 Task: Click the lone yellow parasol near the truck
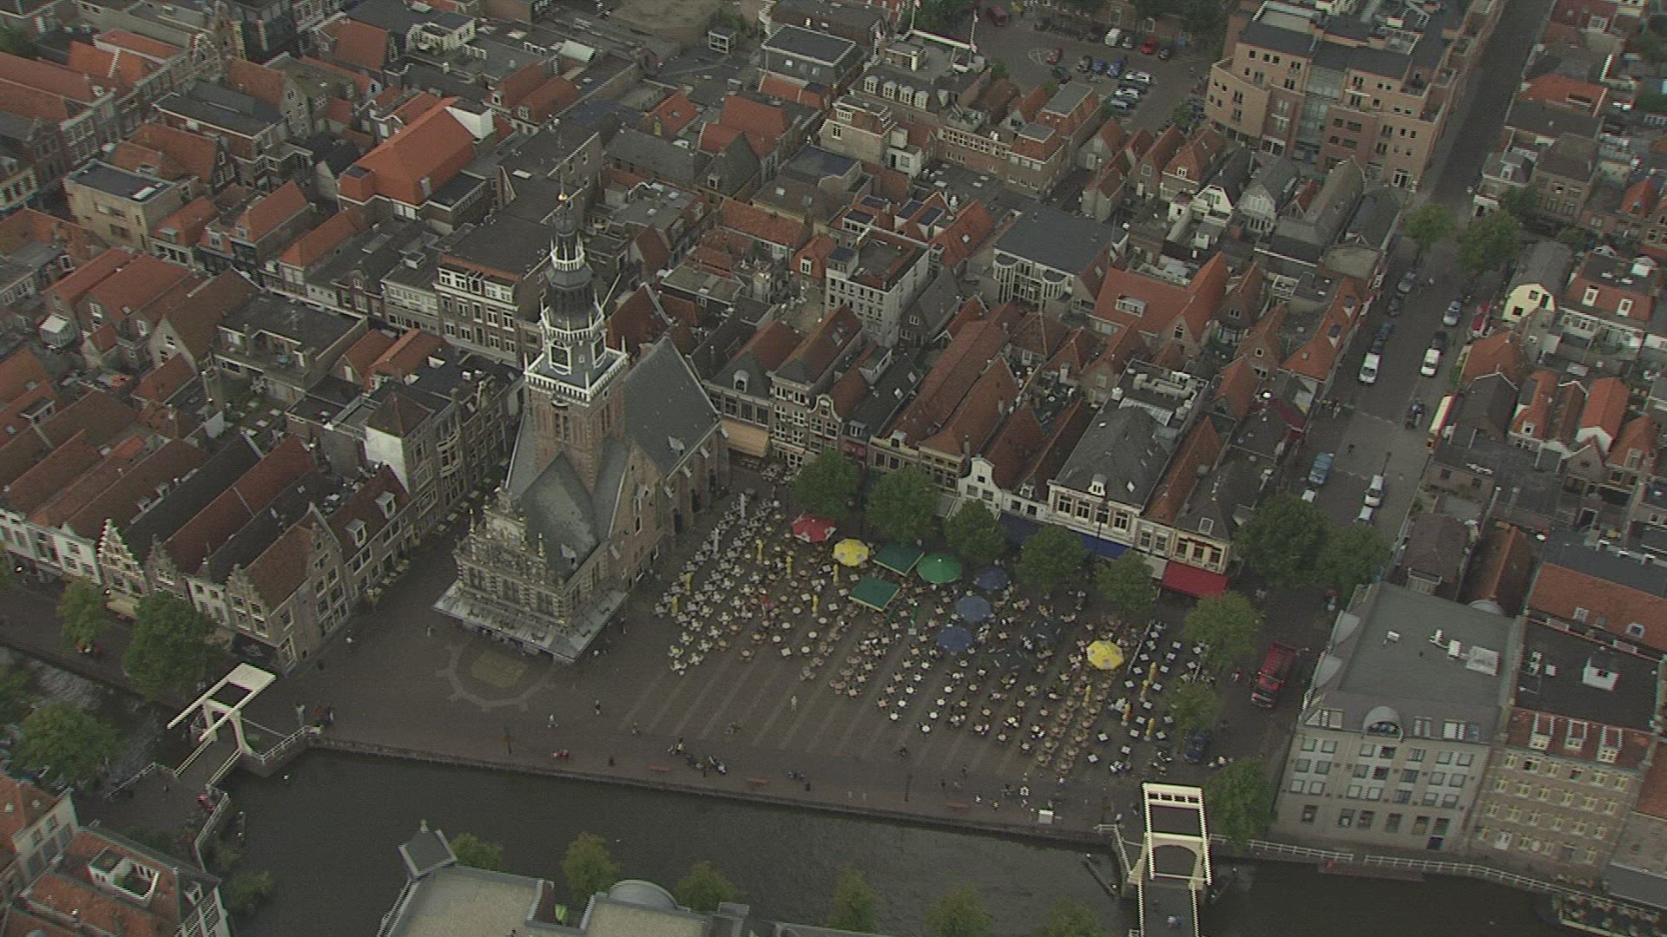click(1104, 653)
